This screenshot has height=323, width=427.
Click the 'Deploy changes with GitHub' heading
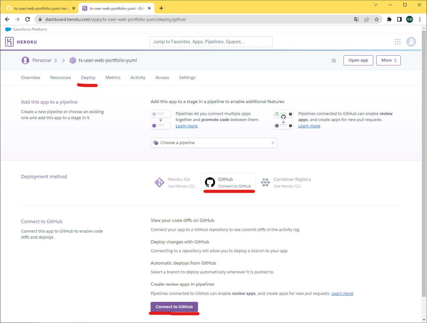(180, 242)
